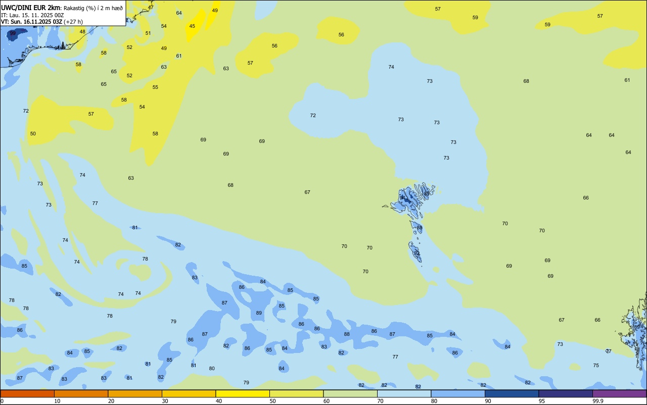Viewport: 647px width, 405px height.
Task: Click the 30–40% amber legend swatch
Action: point(189,393)
